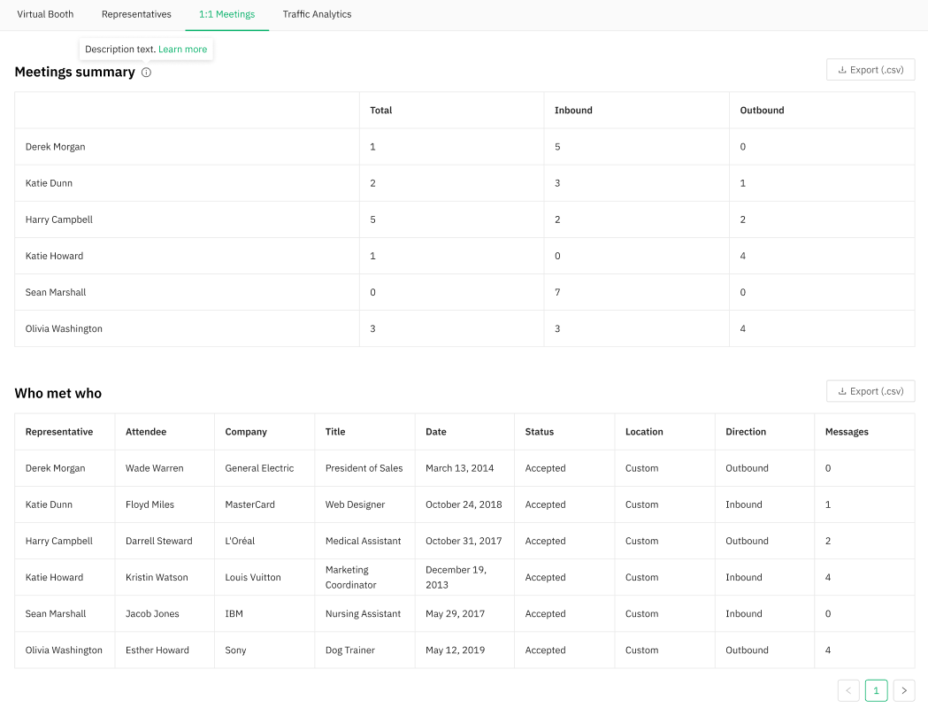The height and width of the screenshot is (708, 928).
Task: Select Katie Dunn in Meetings summary
Action: pyautogui.click(x=49, y=183)
